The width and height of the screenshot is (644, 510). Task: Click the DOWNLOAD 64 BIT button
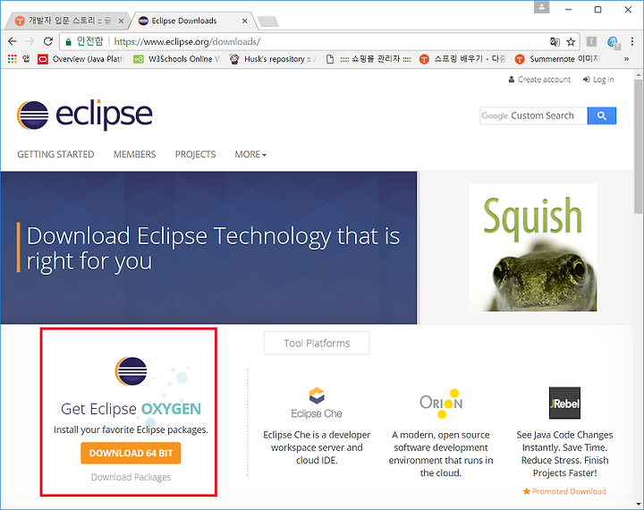(x=131, y=453)
